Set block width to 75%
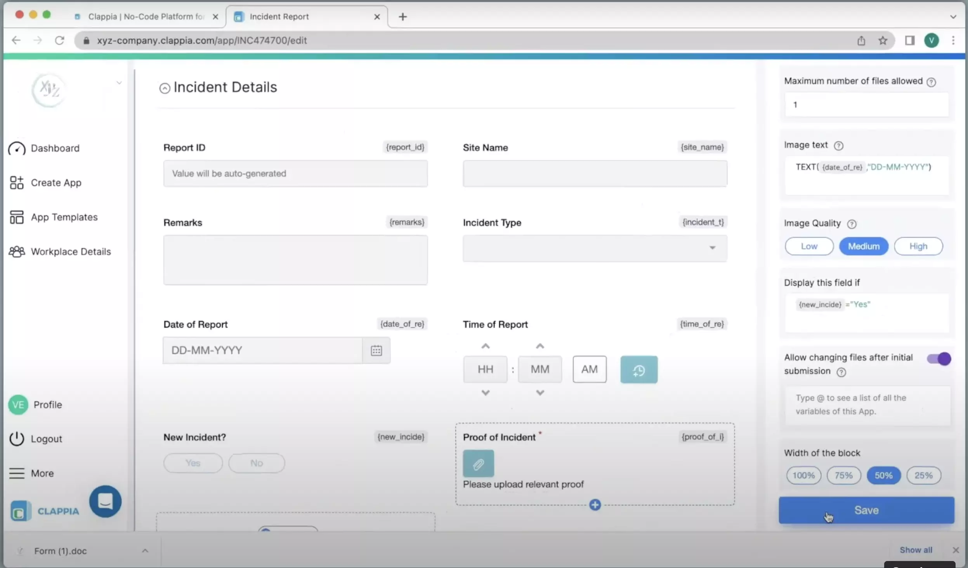Screen dimensions: 968x568 pos(843,475)
